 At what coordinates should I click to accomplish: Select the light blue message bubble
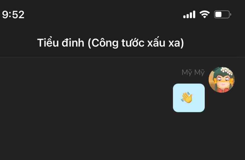(x=189, y=98)
